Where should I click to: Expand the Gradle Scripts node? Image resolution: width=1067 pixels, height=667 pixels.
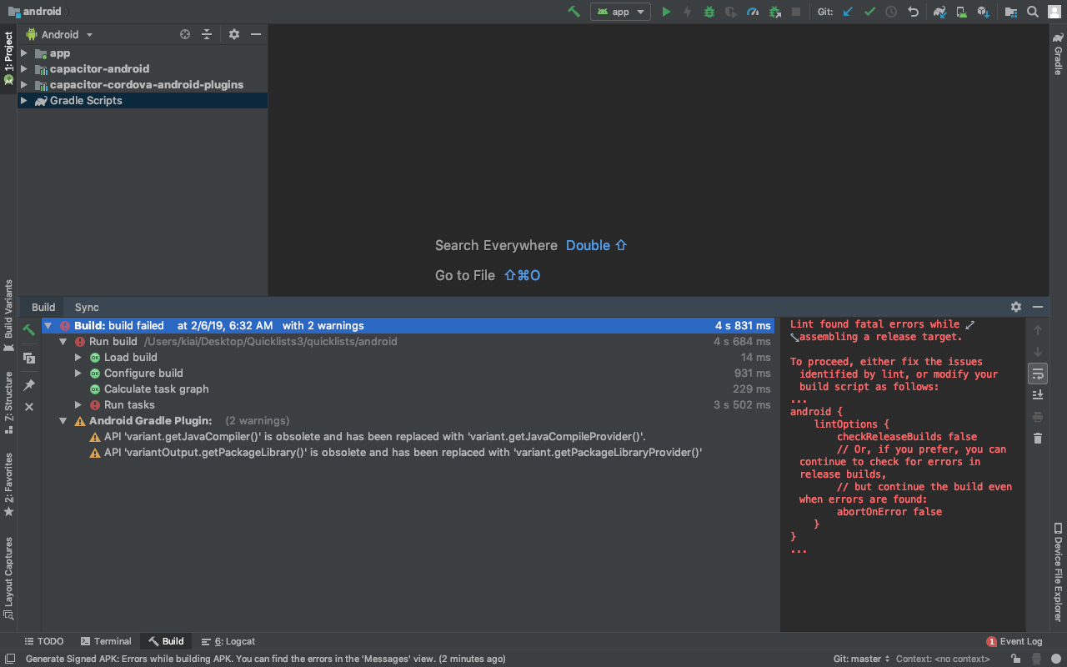tap(24, 100)
